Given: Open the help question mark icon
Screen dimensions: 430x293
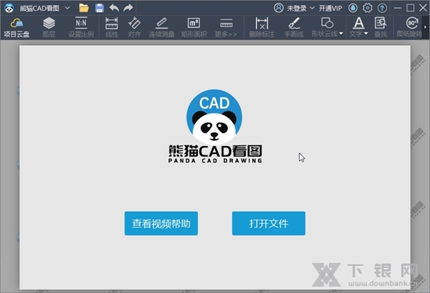Looking at the screenshot, I should coord(382,8).
